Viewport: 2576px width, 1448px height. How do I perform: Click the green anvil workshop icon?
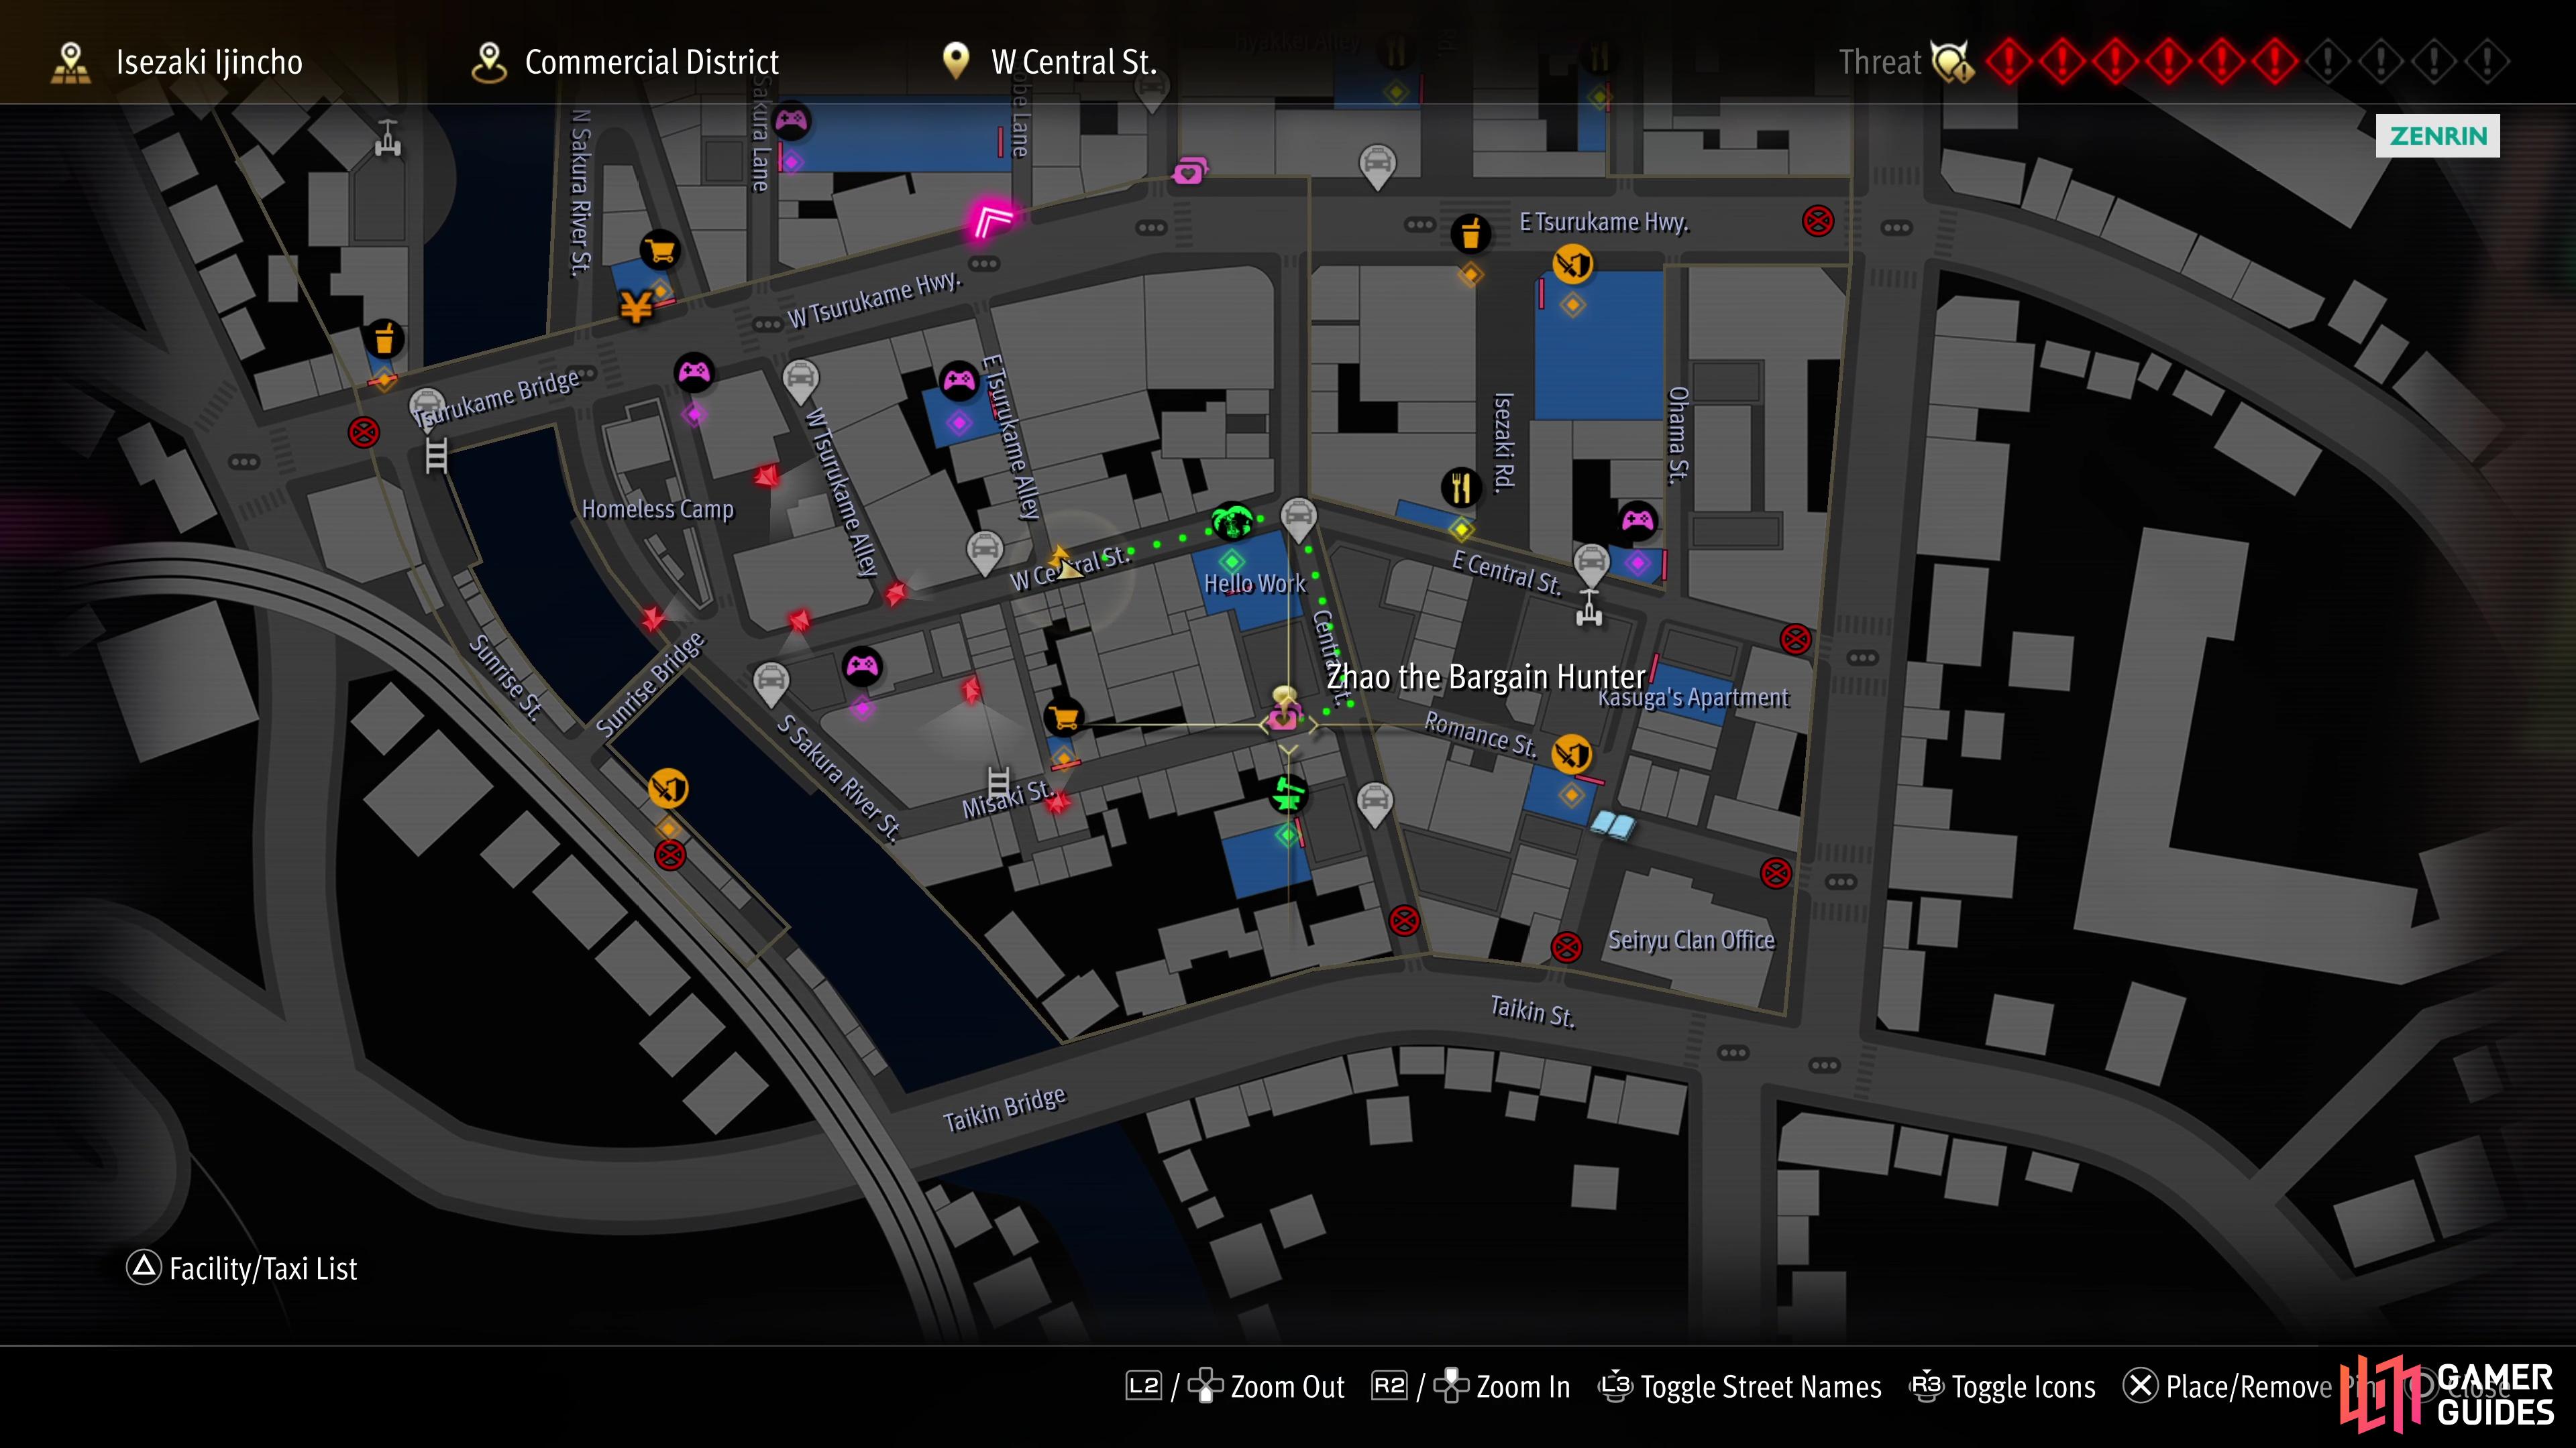pyautogui.click(x=1288, y=794)
